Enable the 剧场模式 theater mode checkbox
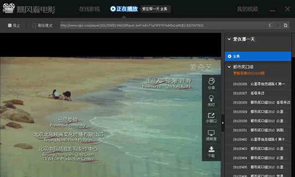This screenshot has width=295, height=177. (34, 25)
